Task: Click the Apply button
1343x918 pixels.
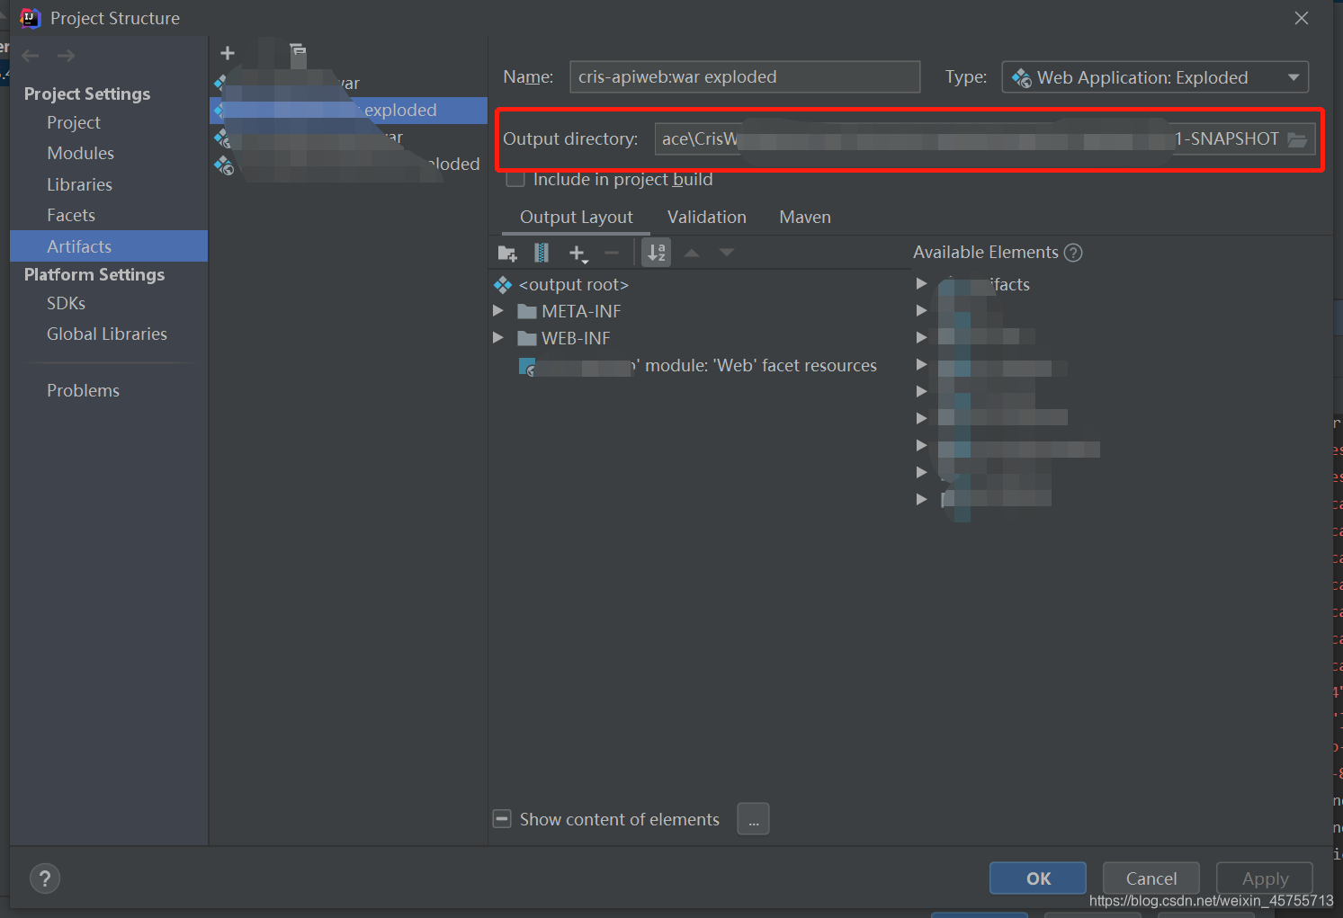Action: pyautogui.click(x=1265, y=878)
